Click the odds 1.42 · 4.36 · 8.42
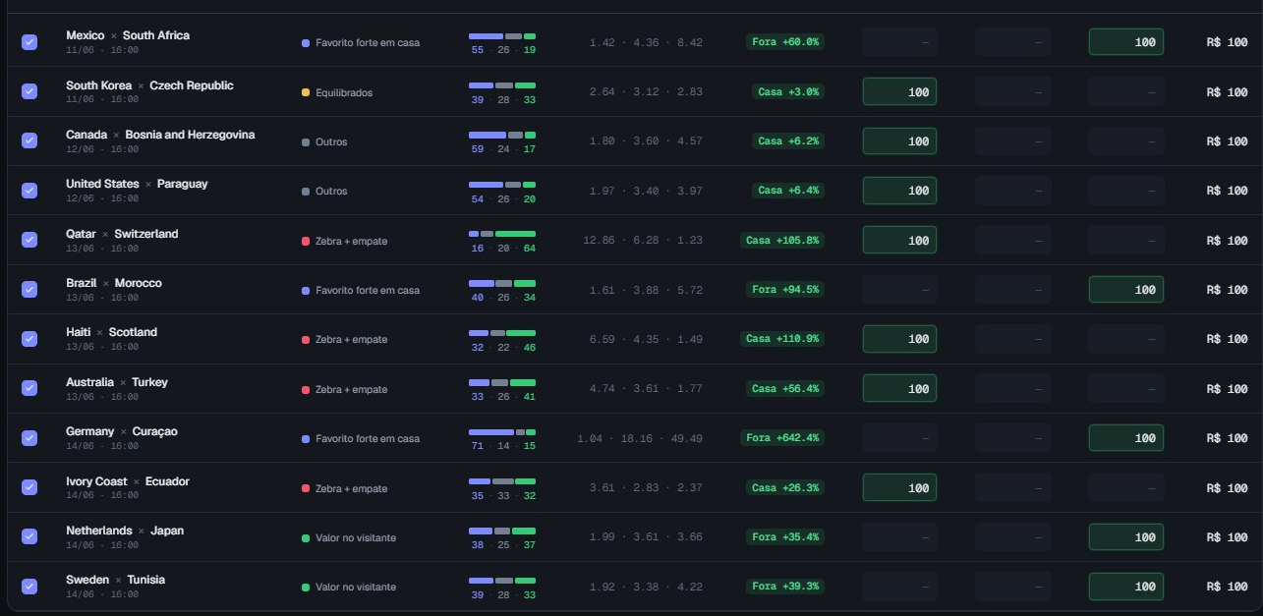Screen dimensions: 1263x616 tap(646, 42)
